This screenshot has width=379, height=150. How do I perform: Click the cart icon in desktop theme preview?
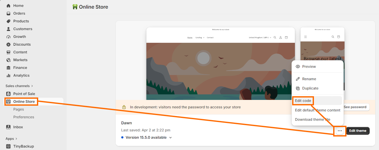coord(286,37)
